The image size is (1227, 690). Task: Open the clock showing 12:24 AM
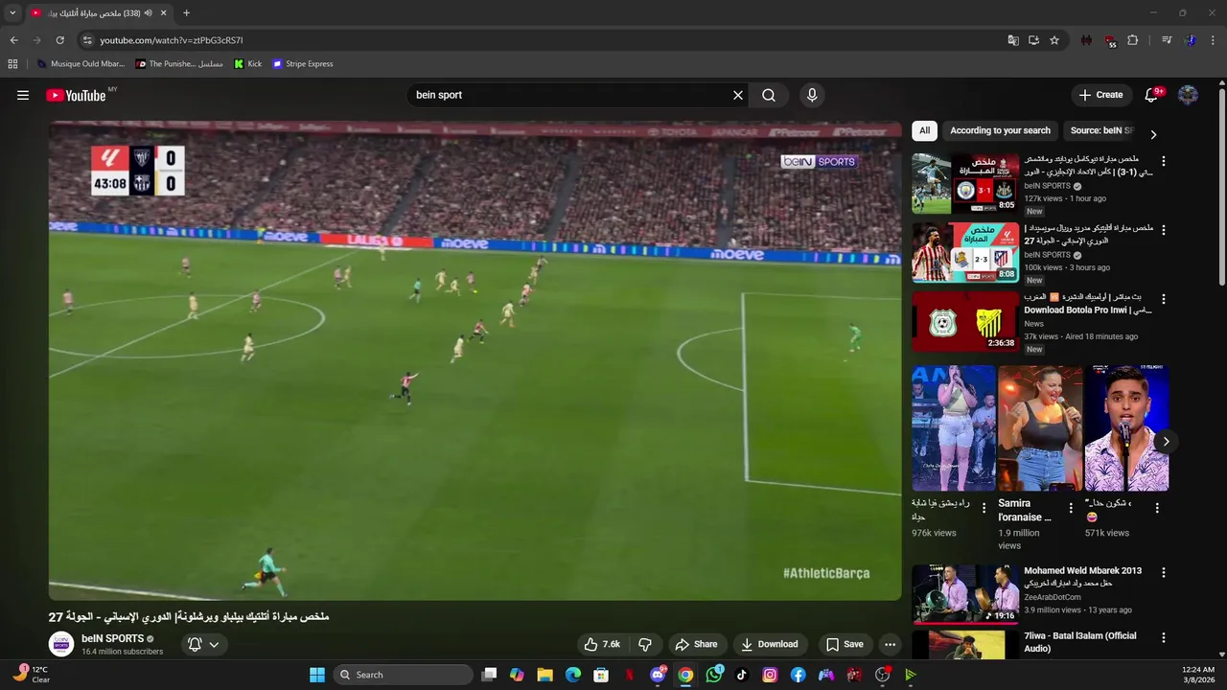coord(1198,675)
